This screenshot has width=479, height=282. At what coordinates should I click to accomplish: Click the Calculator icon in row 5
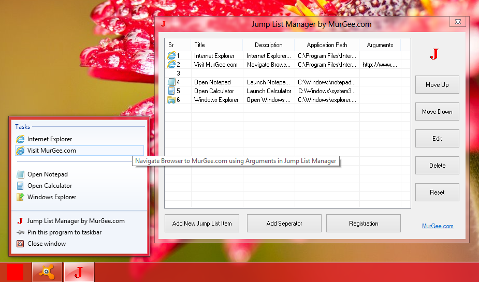point(171,91)
